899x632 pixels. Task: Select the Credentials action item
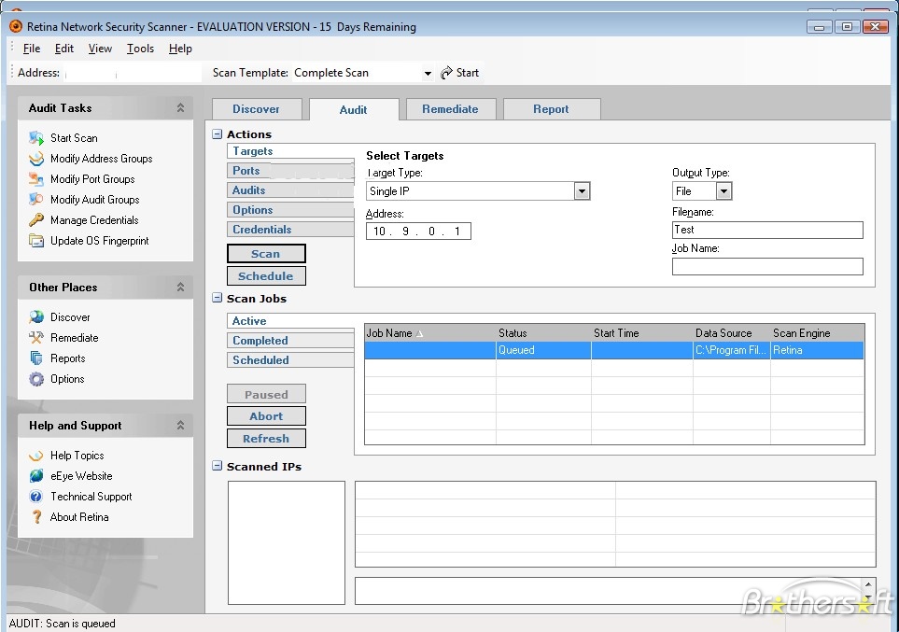coord(290,230)
